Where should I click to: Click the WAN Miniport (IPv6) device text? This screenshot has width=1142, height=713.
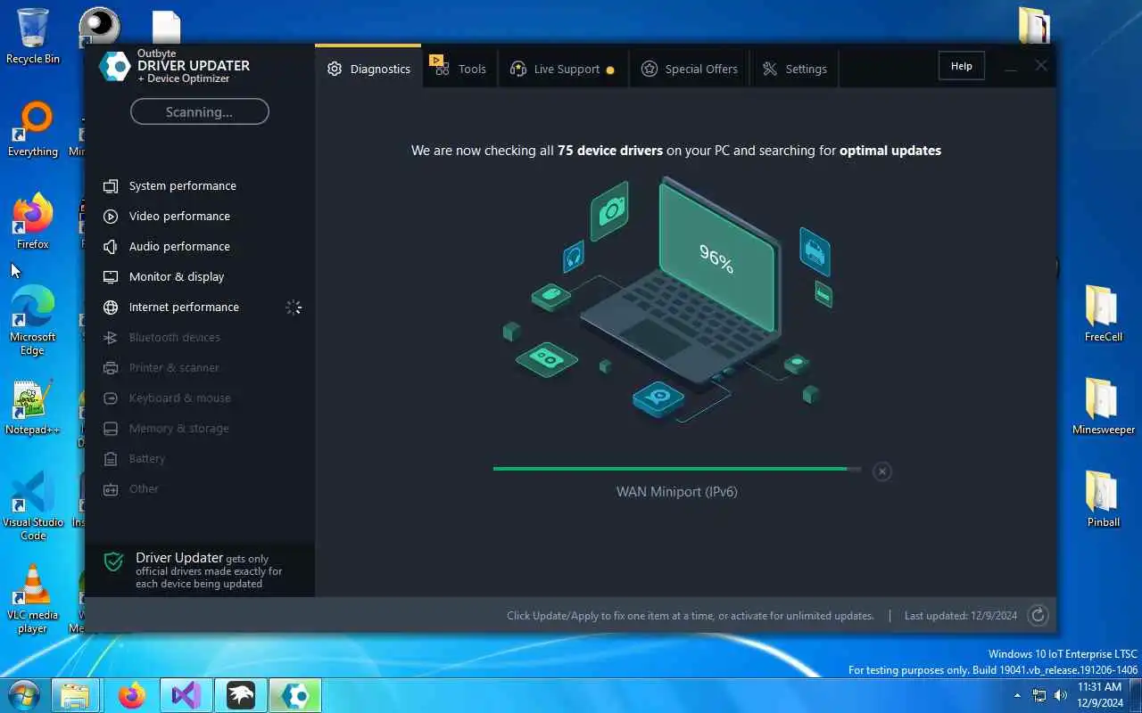676,491
